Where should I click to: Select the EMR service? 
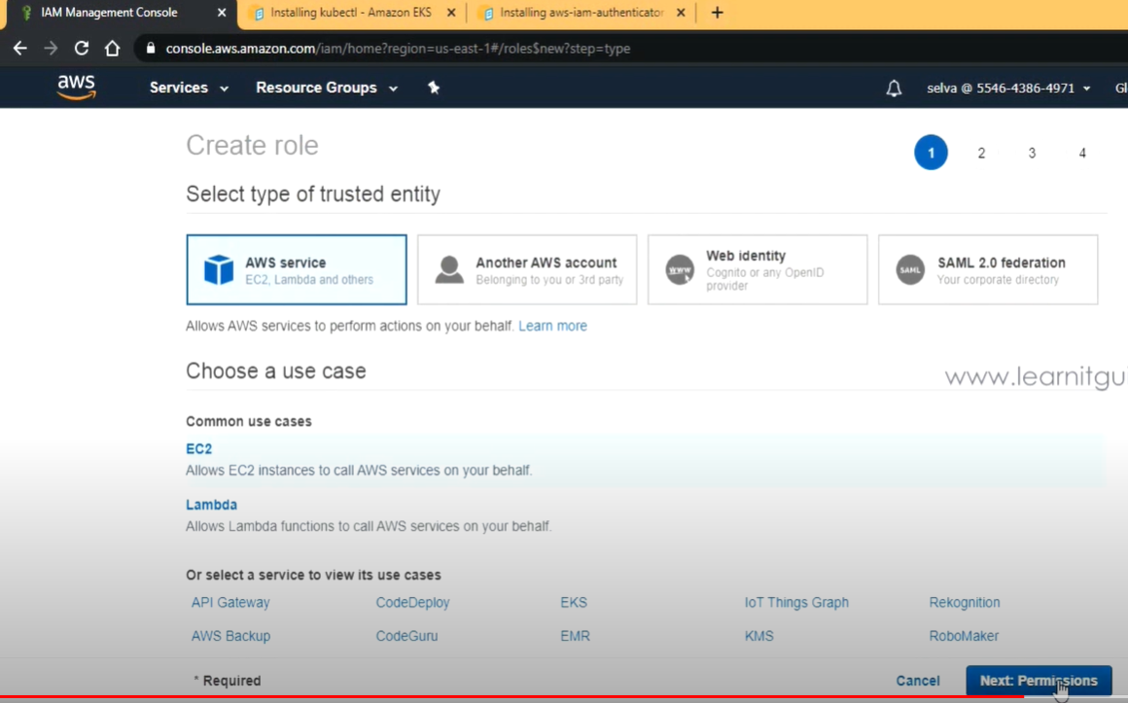[x=575, y=636]
